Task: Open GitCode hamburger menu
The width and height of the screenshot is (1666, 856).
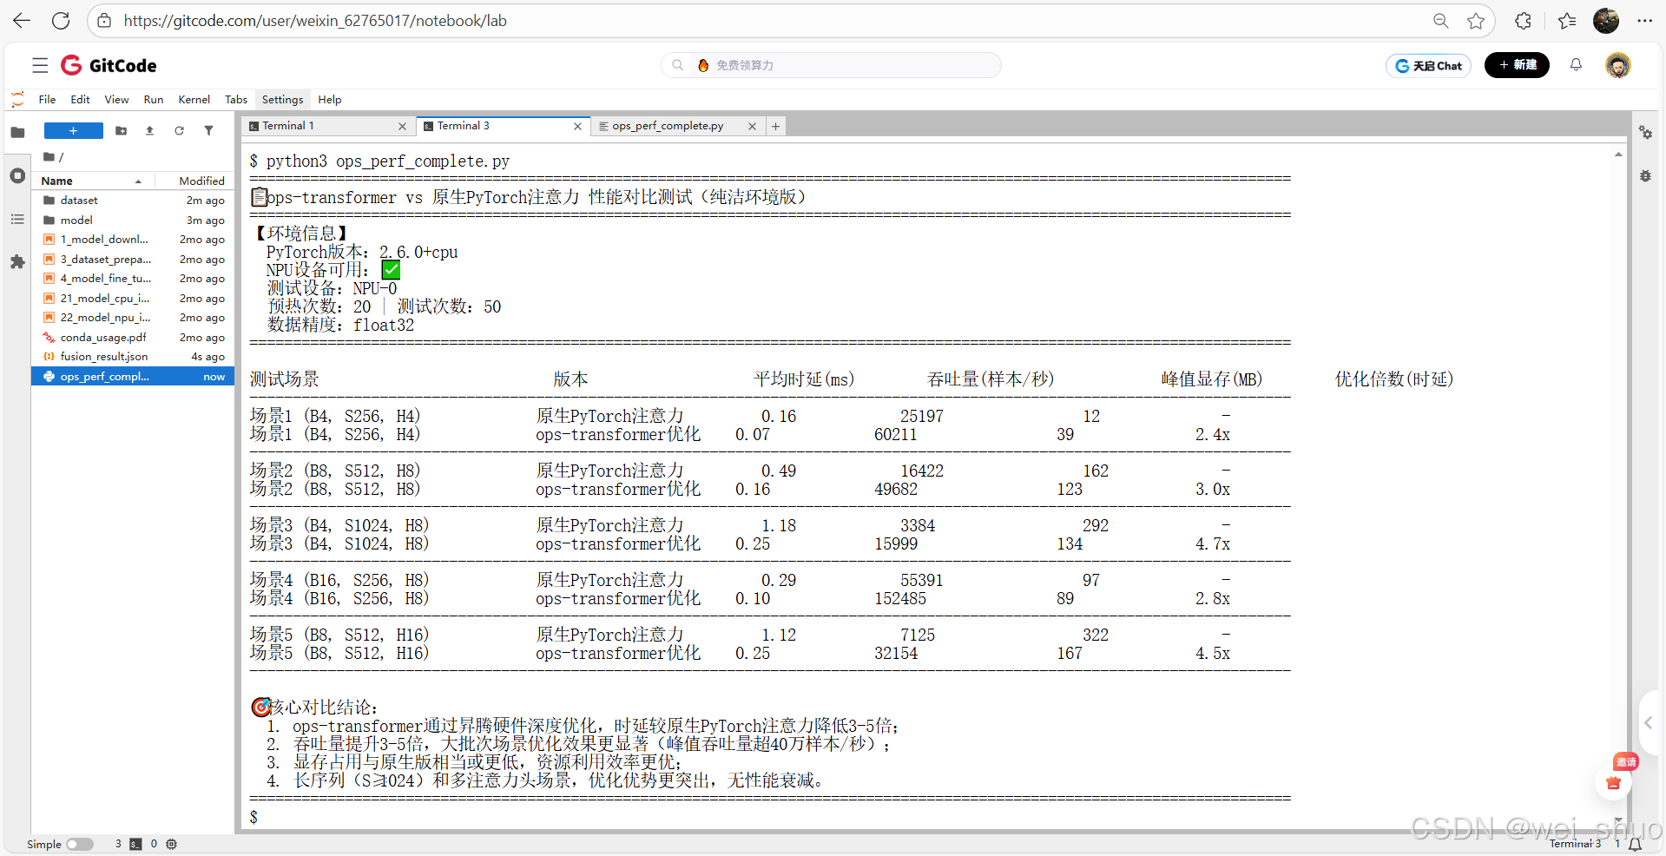Action: click(40, 65)
